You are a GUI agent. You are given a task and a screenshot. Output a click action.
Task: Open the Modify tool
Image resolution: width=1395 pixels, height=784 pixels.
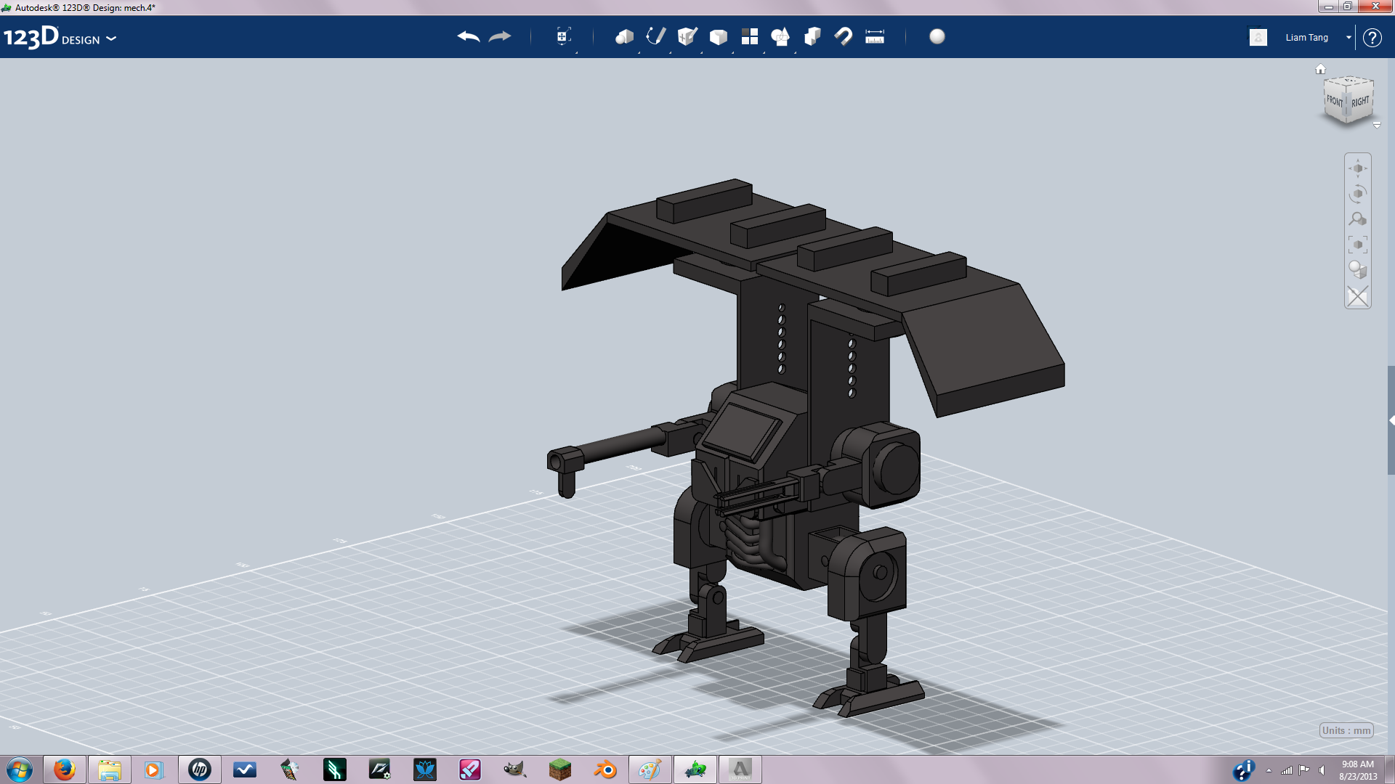click(718, 36)
